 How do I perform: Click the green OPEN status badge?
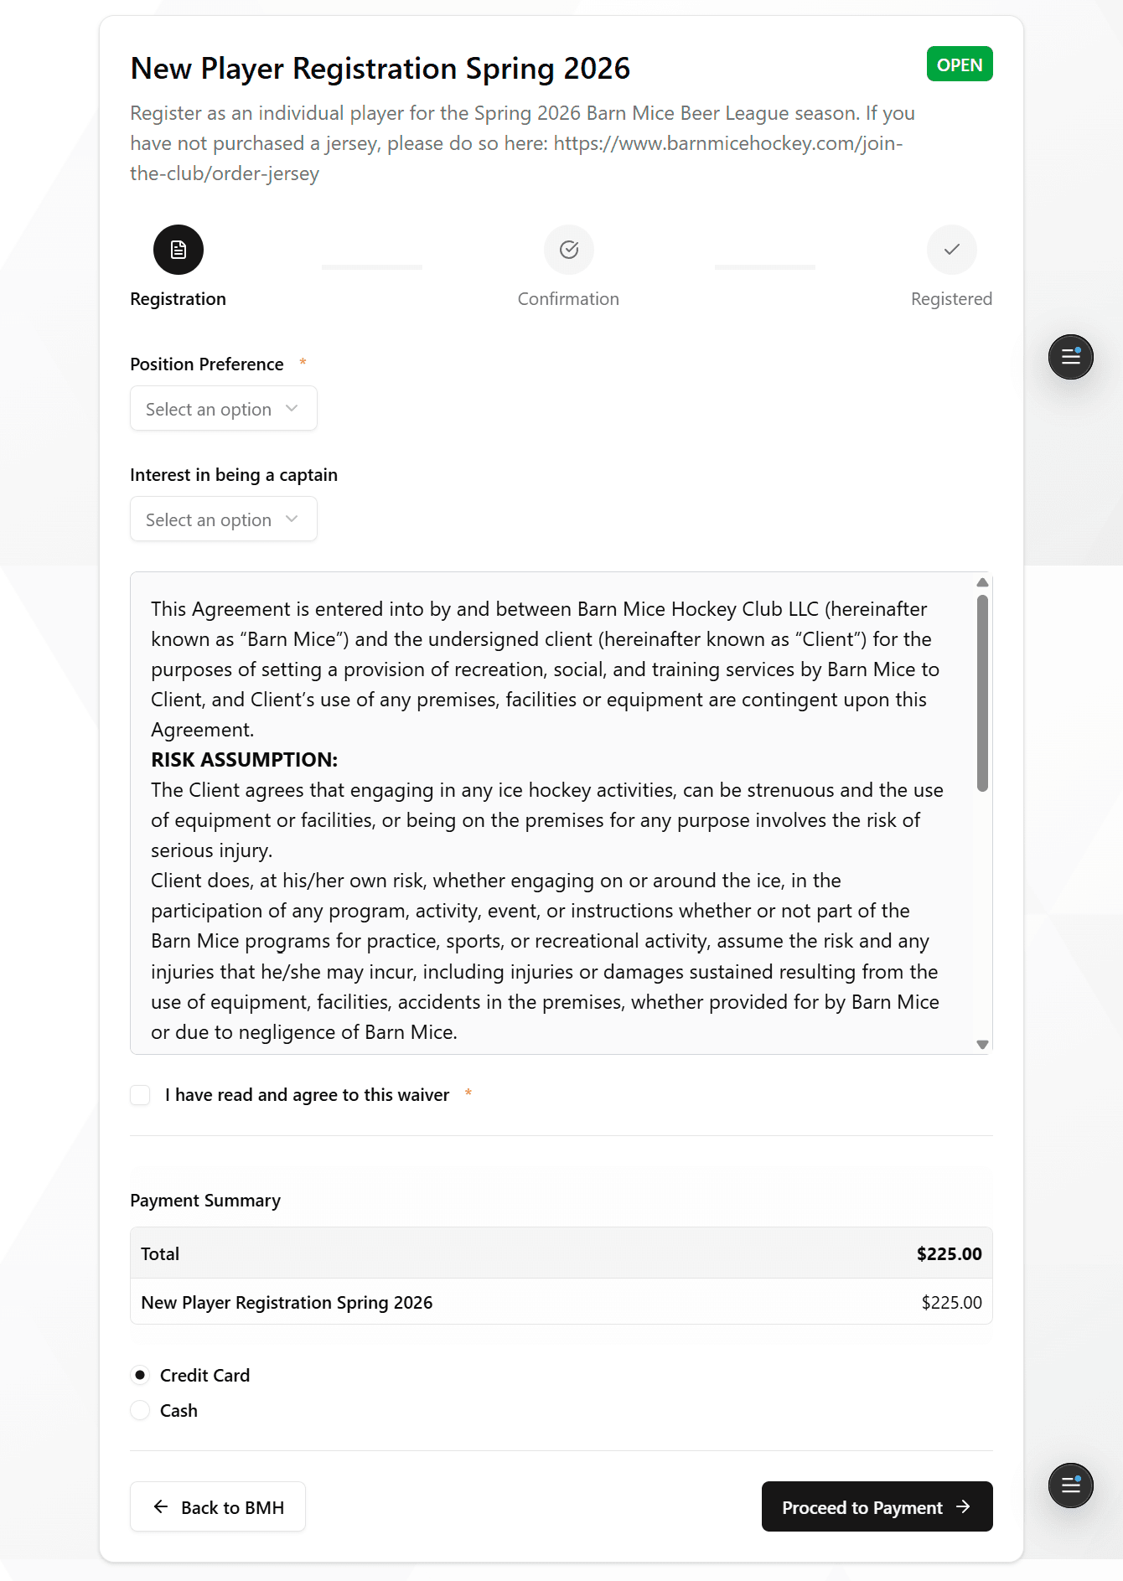point(960,64)
